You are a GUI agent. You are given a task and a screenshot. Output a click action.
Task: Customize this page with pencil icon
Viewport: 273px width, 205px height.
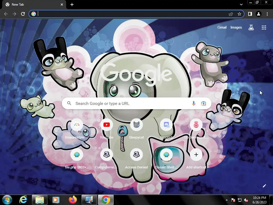(264, 186)
